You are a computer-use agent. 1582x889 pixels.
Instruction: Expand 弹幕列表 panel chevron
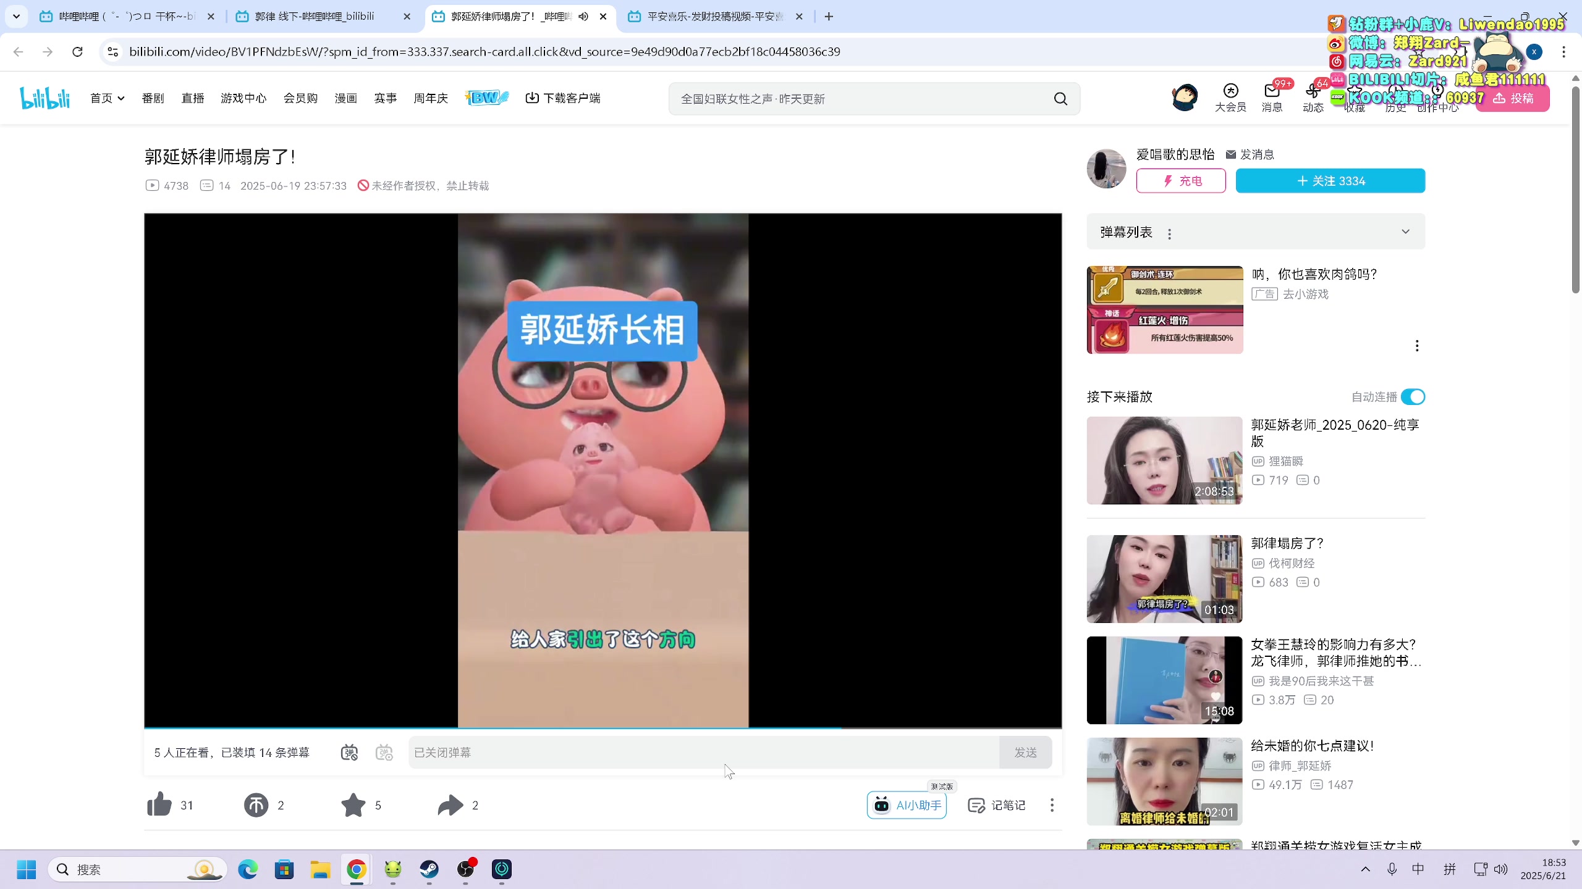click(1405, 232)
